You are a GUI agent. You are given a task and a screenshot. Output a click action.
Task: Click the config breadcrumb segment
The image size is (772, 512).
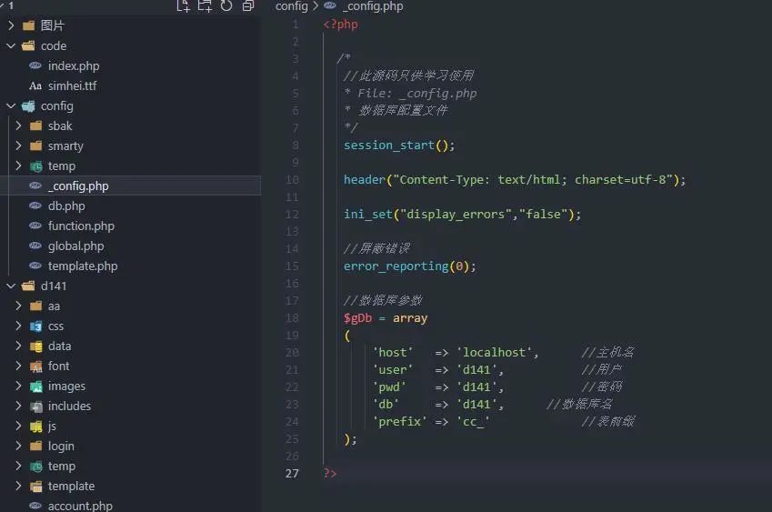coord(292,6)
